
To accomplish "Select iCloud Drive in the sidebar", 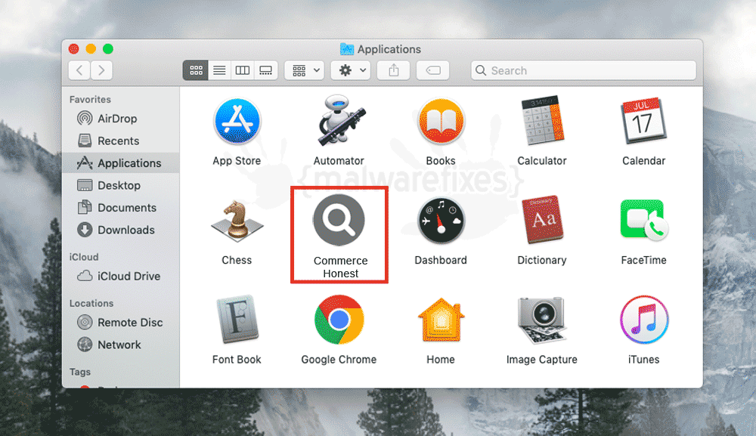I will pyautogui.click(x=120, y=276).
